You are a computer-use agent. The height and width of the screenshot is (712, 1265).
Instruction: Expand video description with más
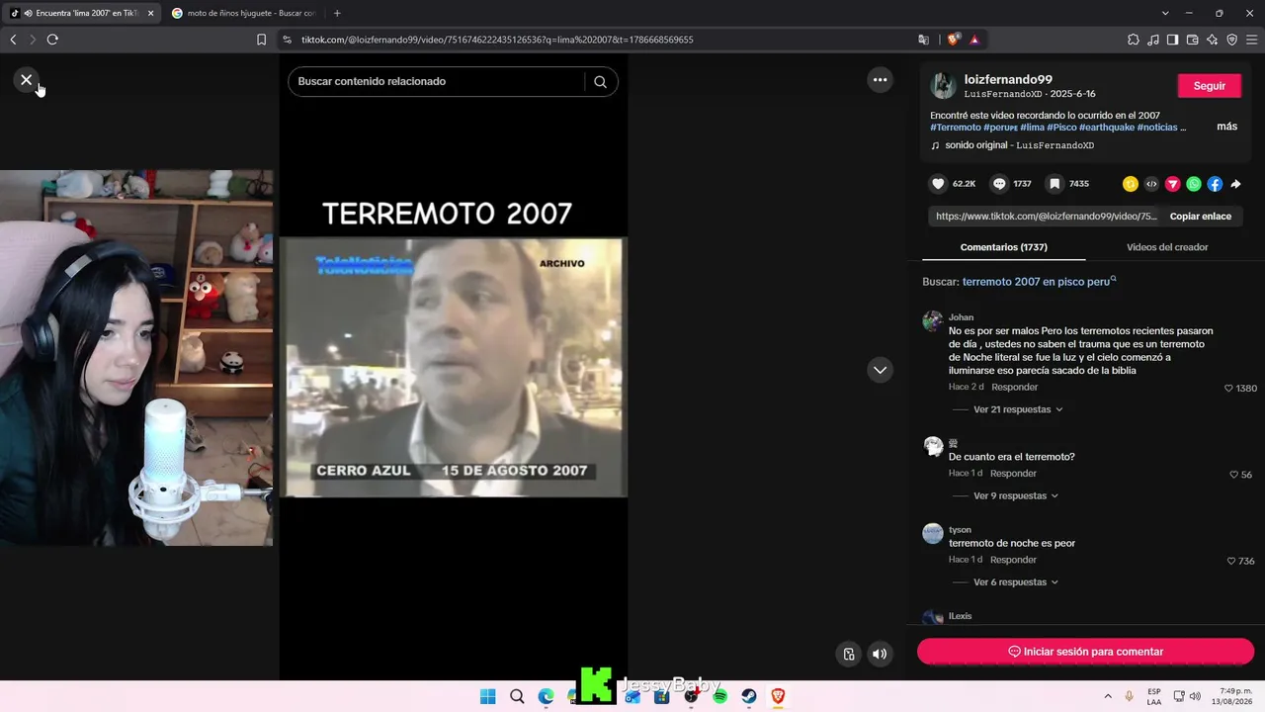tap(1226, 127)
